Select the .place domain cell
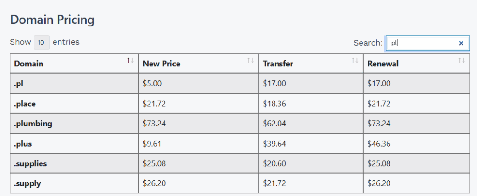477x196 pixels. [x=74, y=104]
